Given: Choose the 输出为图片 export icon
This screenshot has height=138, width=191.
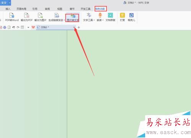Looking at the screenshot, I should pos(40,17).
